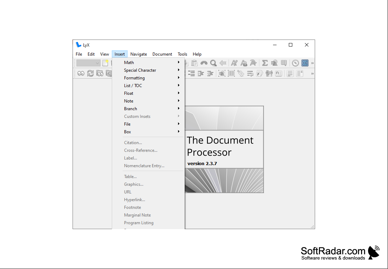Click the Increase depth indent icon
The height and width of the screenshot is (269, 388).
[x=201, y=73]
